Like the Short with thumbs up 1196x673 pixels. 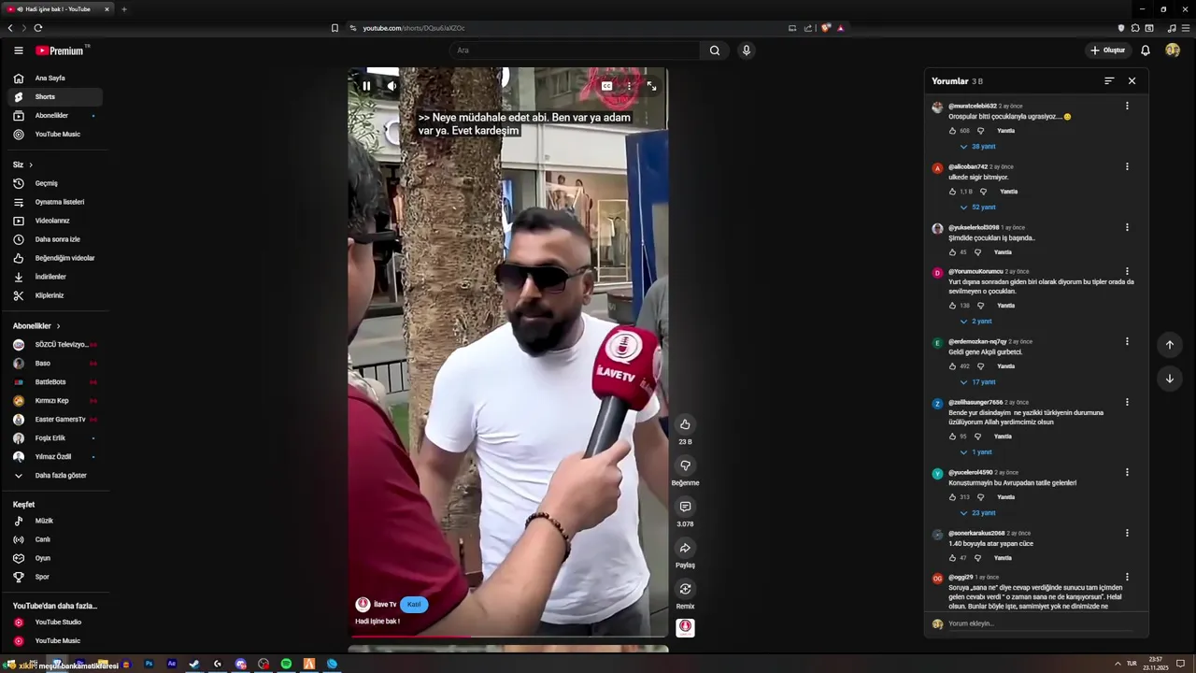tap(685, 424)
